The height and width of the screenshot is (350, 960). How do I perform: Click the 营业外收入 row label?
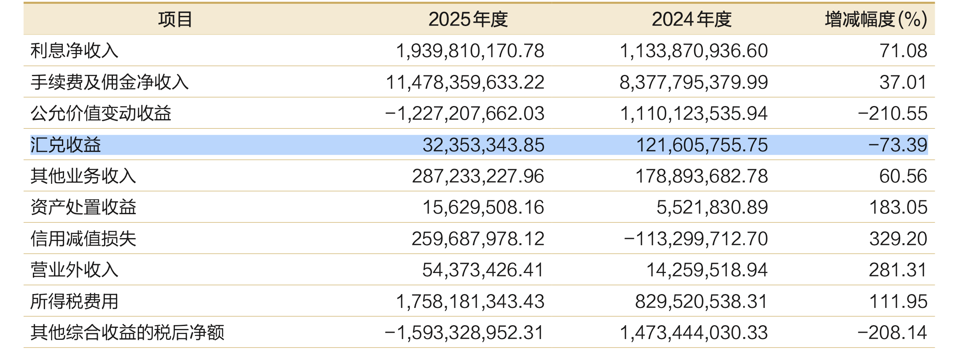click(x=74, y=270)
